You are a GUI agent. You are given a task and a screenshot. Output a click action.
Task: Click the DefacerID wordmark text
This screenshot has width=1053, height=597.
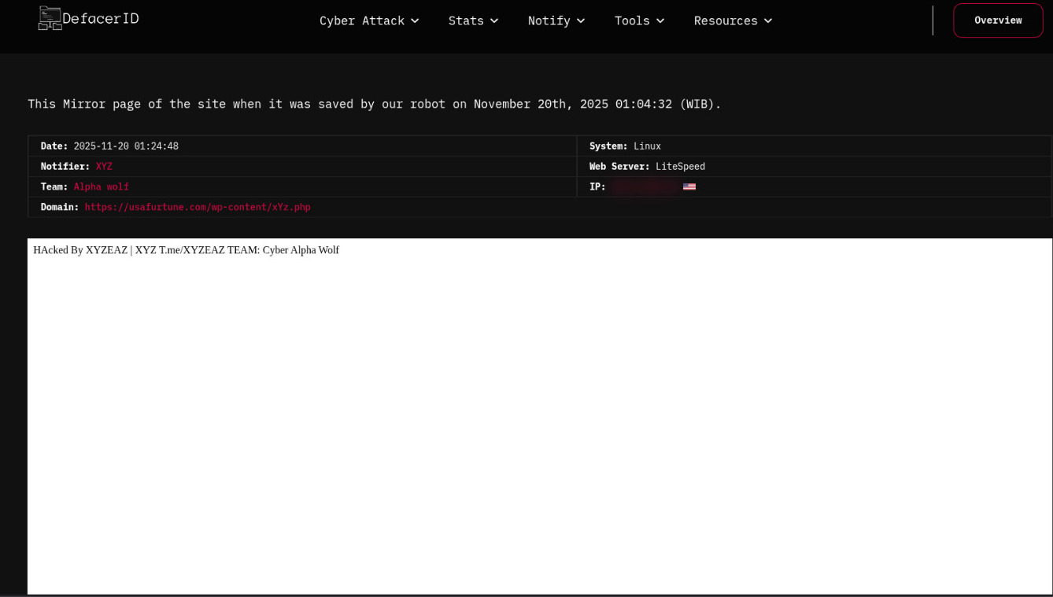(100, 17)
